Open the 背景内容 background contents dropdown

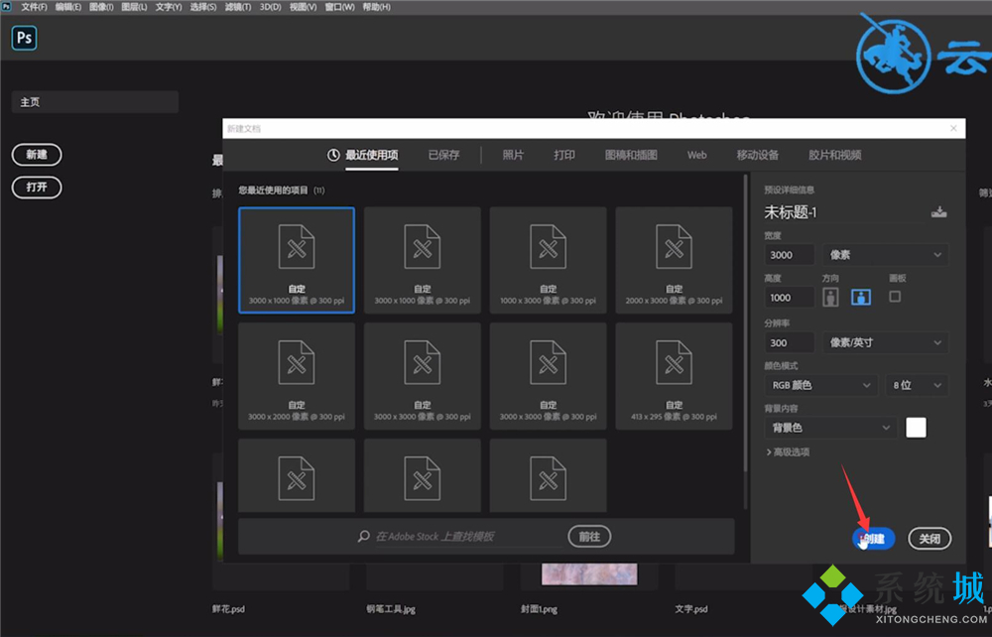pos(829,428)
